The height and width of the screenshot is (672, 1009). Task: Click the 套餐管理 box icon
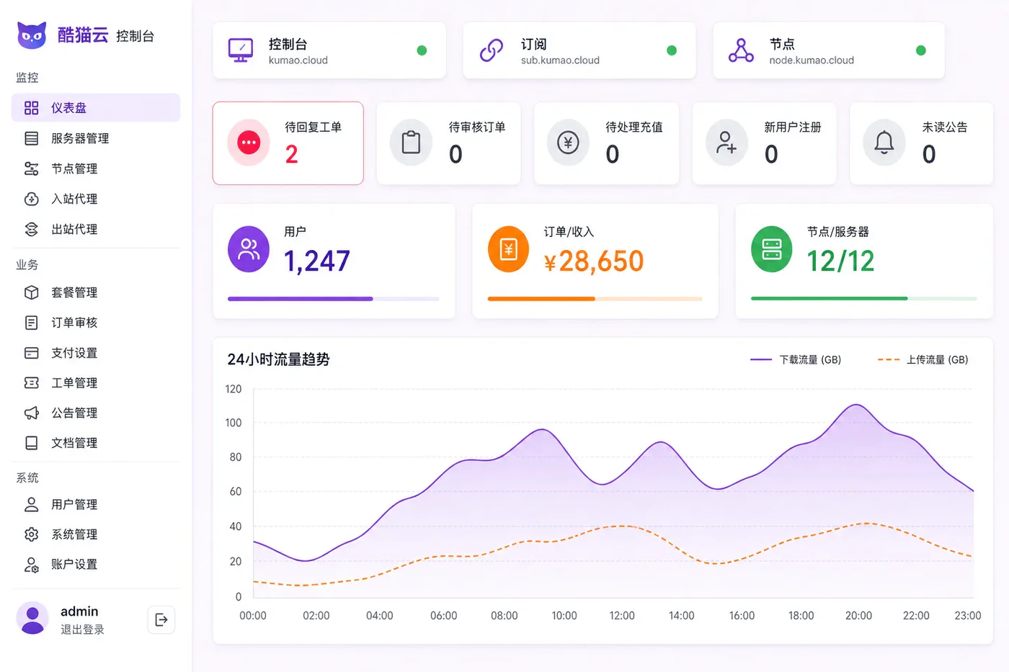point(32,292)
